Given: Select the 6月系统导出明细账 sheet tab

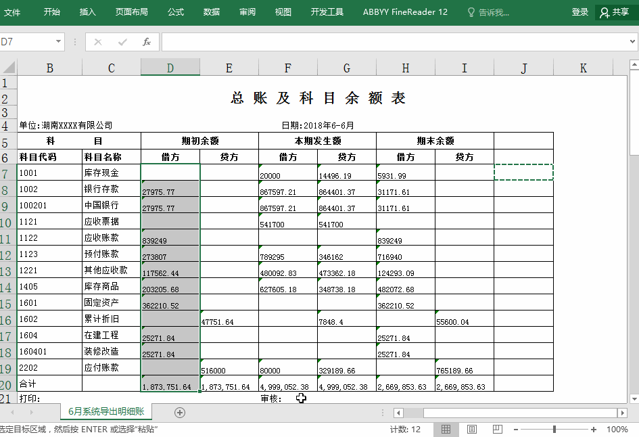Looking at the screenshot, I should coord(105,411).
